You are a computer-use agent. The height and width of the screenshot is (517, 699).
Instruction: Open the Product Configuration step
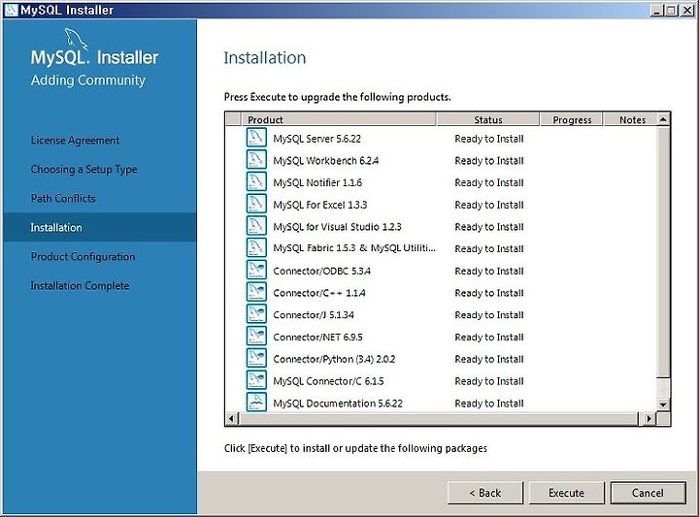pyautogui.click(x=83, y=256)
